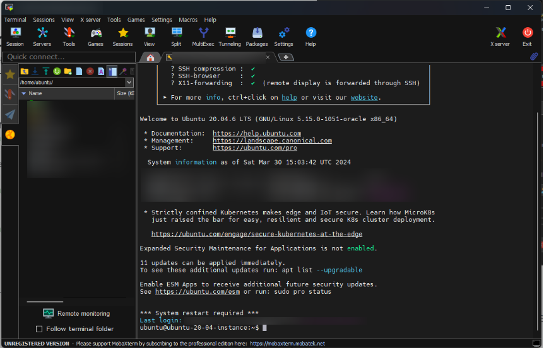Open the Settings menu

pos(162,20)
